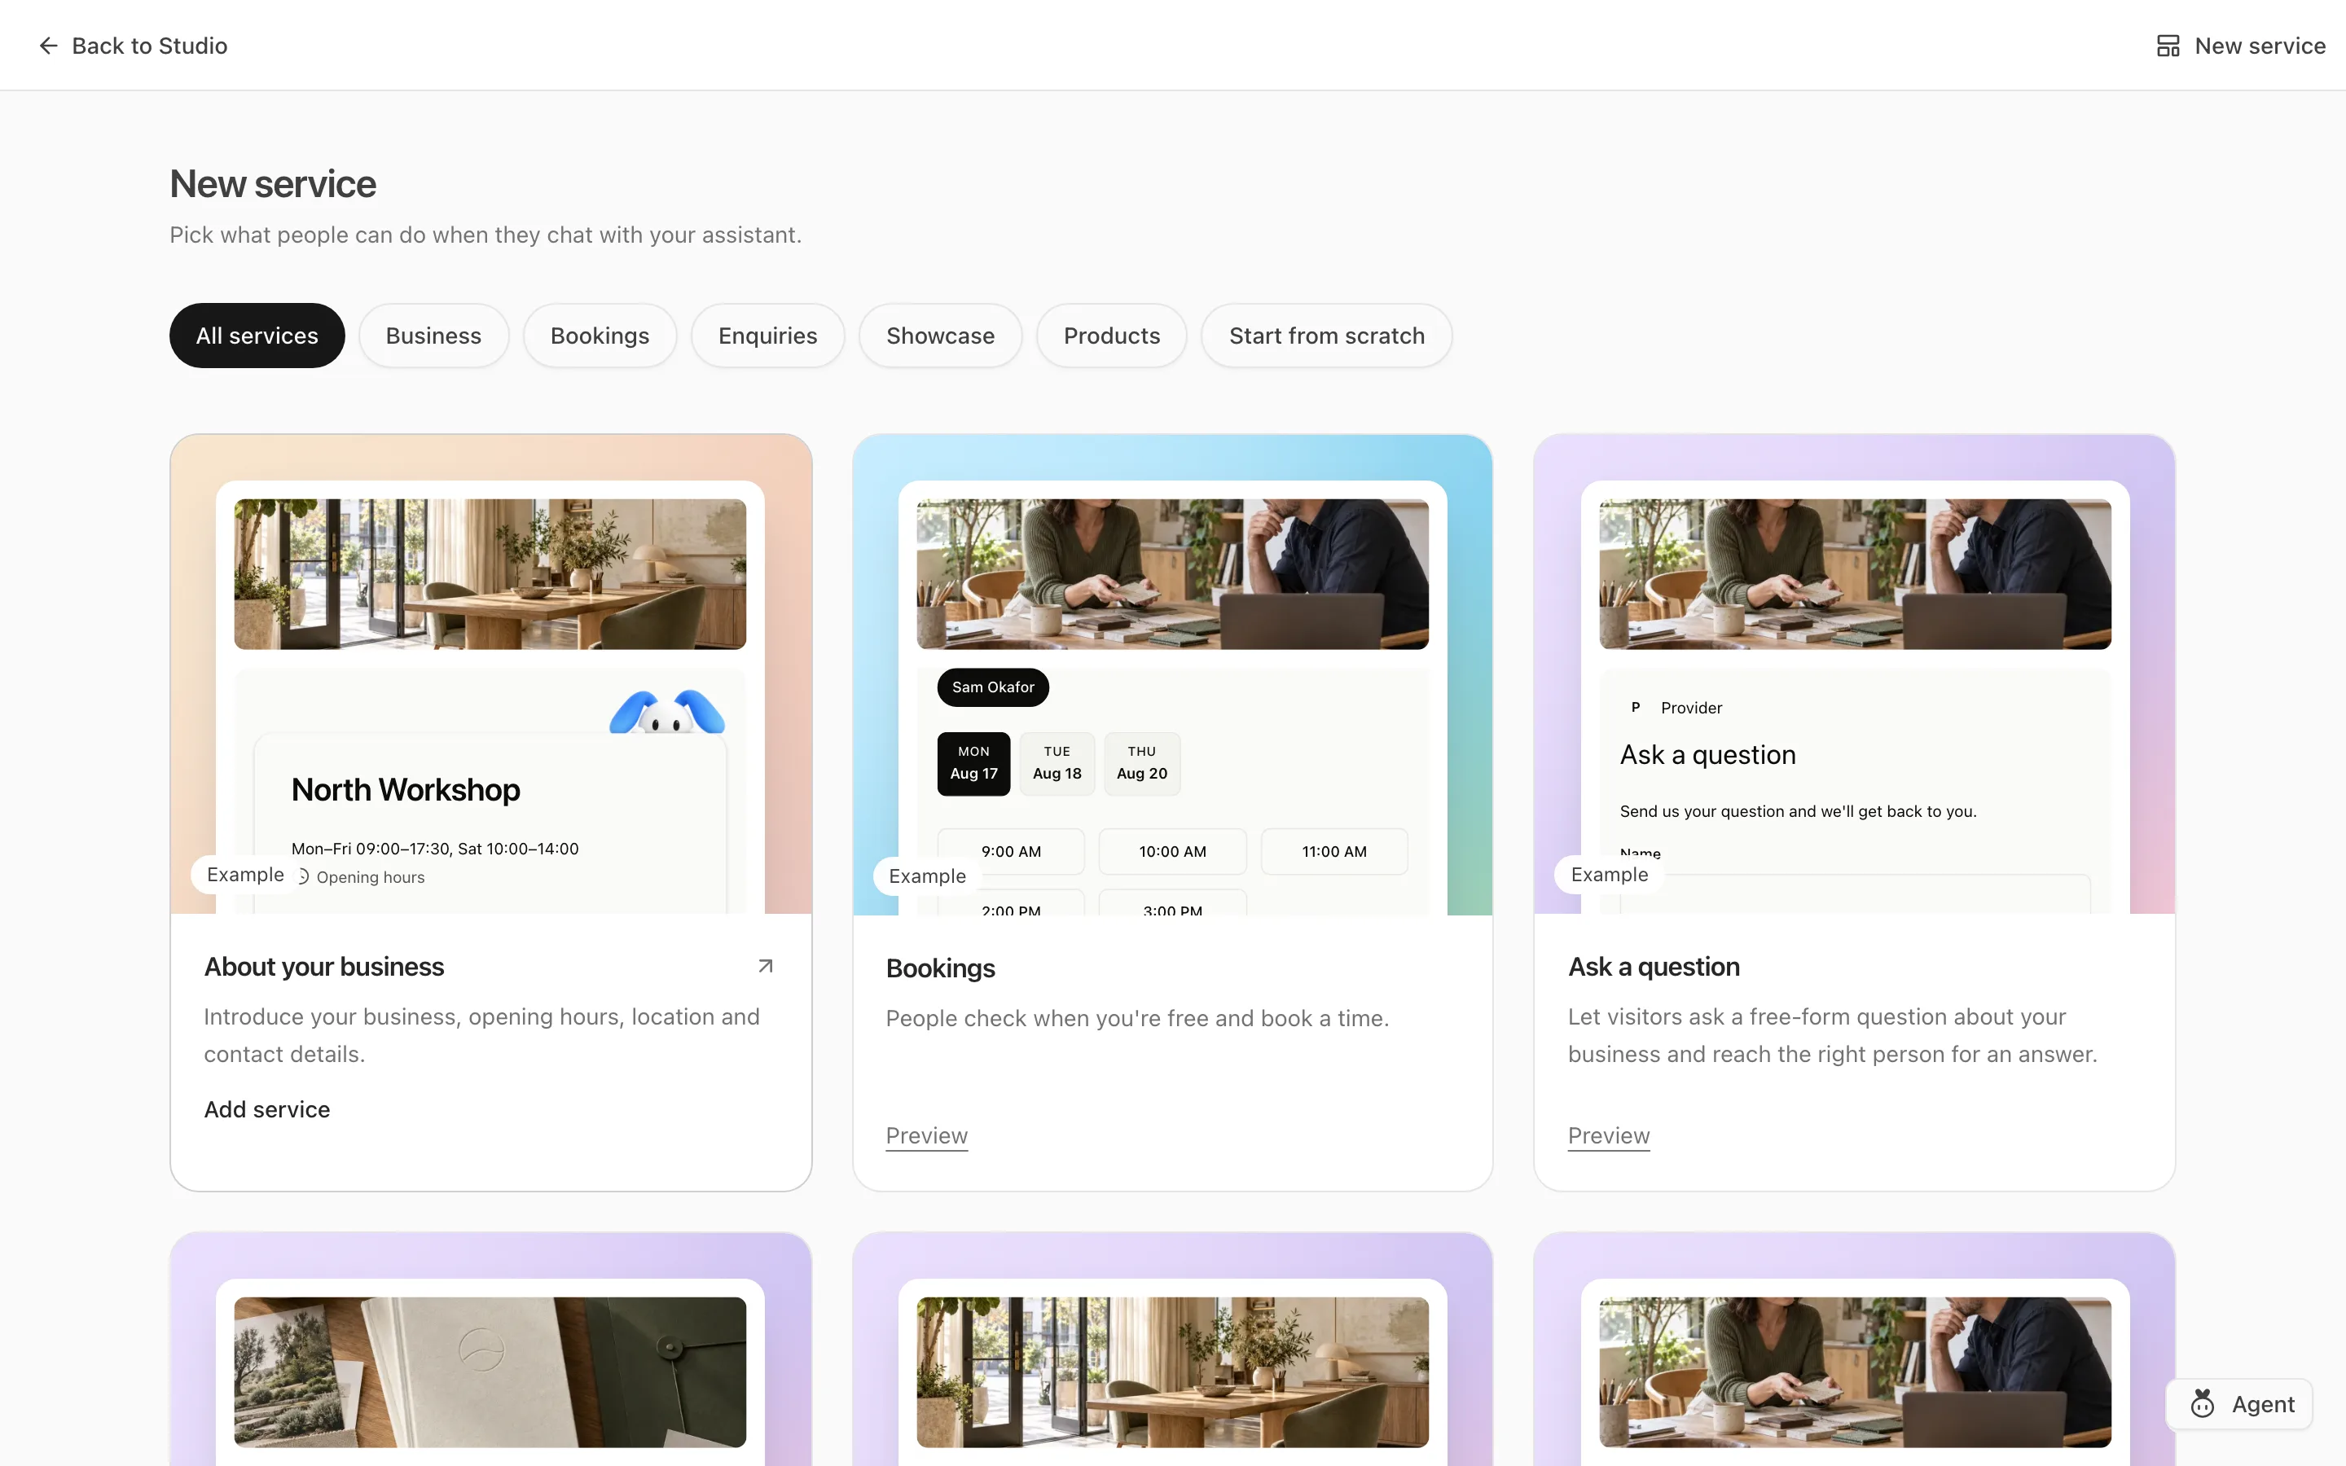Click the Ask a question card photo

click(x=1855, y=574)
